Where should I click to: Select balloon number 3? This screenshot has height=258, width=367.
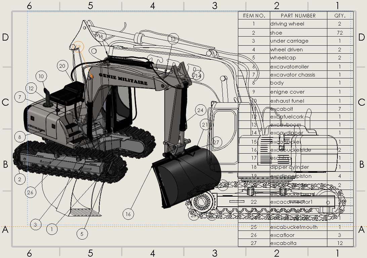click(x=36, y=224)
